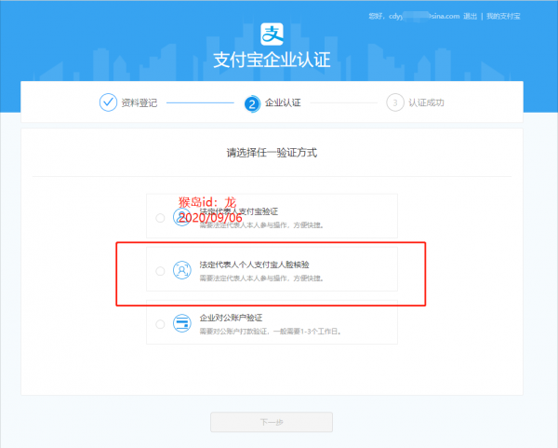Click the 法定代表人个人支付宝人脸核验 option title
558x448 pixels.
(254, 265)
